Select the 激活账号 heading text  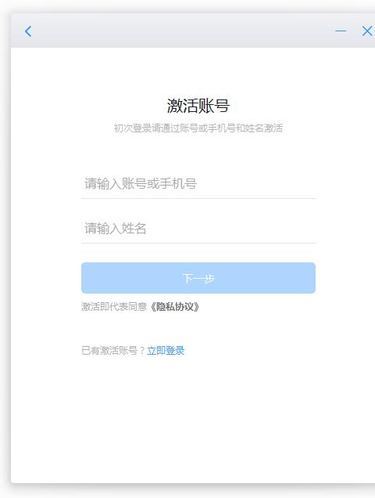[198, 106]
